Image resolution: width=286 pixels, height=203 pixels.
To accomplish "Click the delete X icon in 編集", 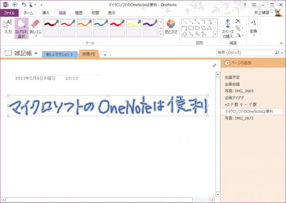I will coord(238,21).
